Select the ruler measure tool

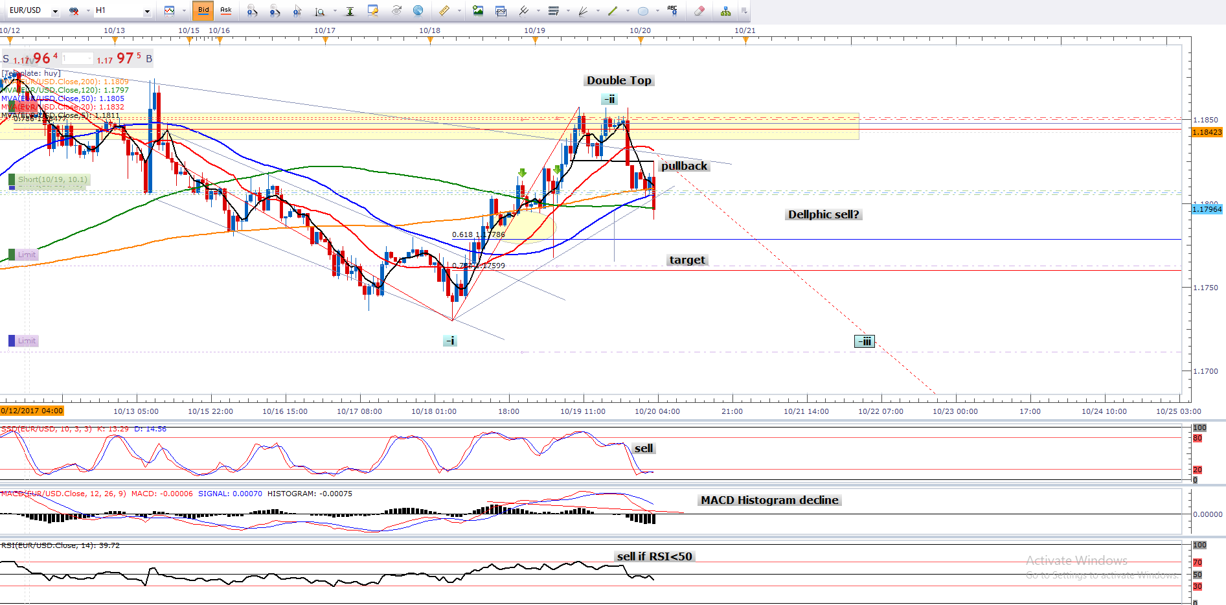pos(444,10)
